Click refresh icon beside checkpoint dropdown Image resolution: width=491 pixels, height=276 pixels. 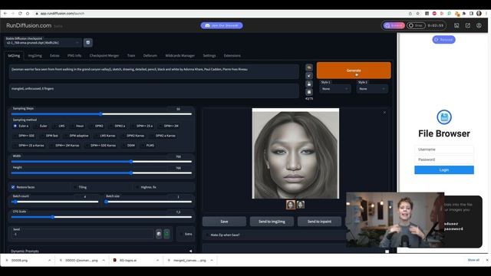point(88,43)
